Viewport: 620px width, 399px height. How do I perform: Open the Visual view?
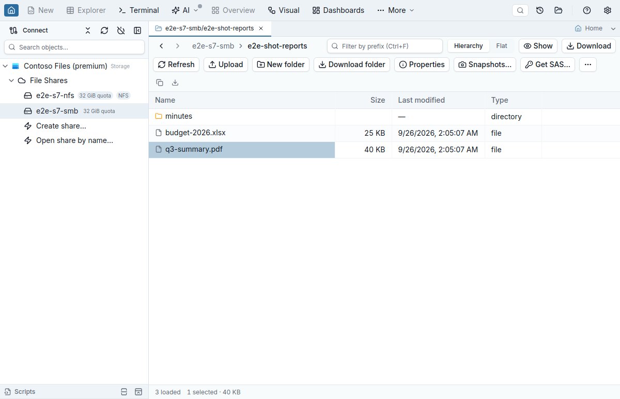[284, 10]
